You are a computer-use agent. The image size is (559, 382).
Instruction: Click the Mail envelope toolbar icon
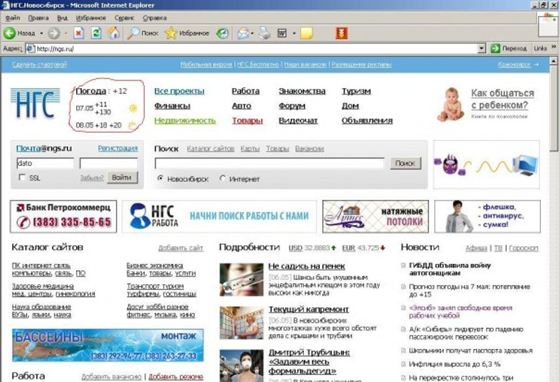pos(242,33)
